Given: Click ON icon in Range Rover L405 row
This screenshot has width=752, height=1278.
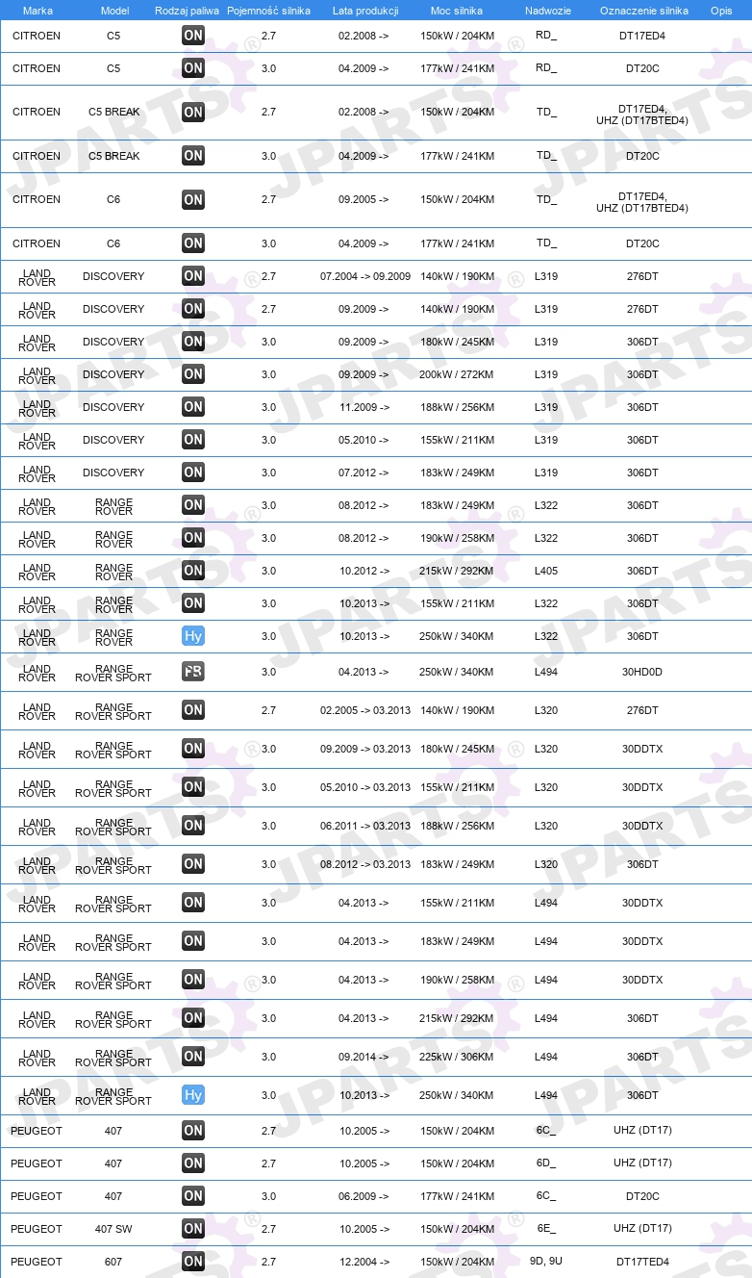Looking at the screenshot, I should pyautogui.click(x=193, y=571).
